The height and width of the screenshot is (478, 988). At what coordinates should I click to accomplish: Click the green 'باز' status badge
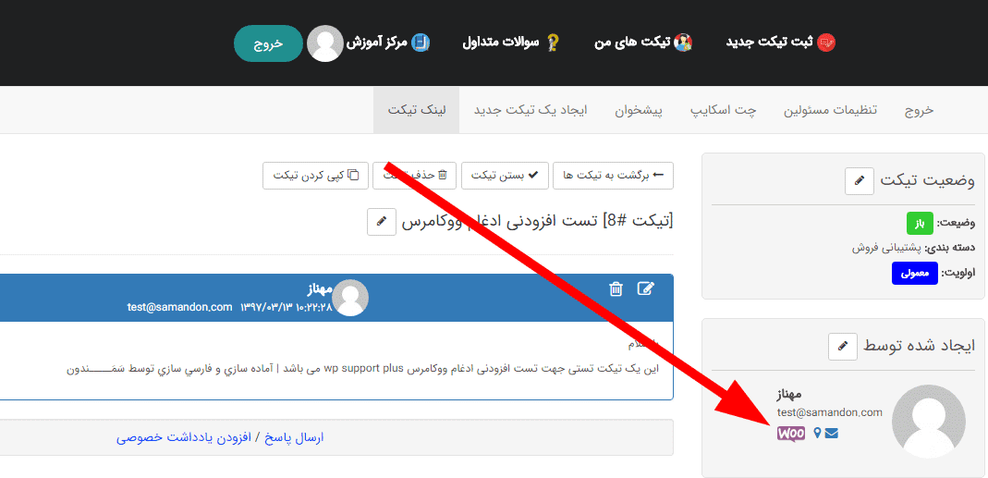click(x=920, y=224)
